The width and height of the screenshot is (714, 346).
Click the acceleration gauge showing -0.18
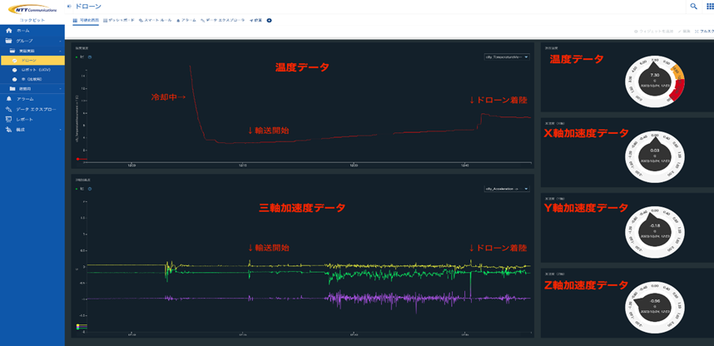(654, 231)
